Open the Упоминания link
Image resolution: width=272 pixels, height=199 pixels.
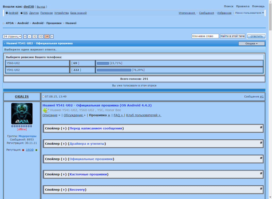tap(187, 13)
